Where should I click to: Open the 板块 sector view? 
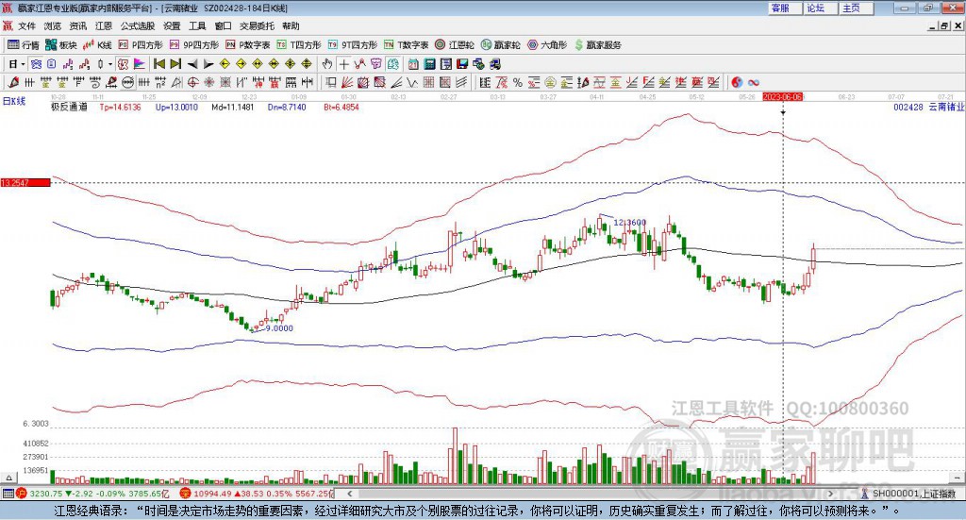coord(59,45)
